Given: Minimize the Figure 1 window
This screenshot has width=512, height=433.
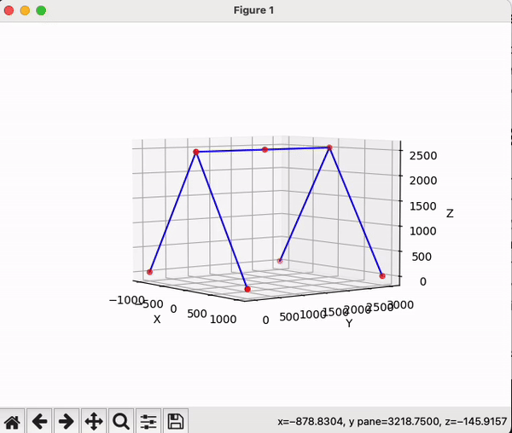Looking at the screenshot, I should pyautogui.click(x=25, y=10).
